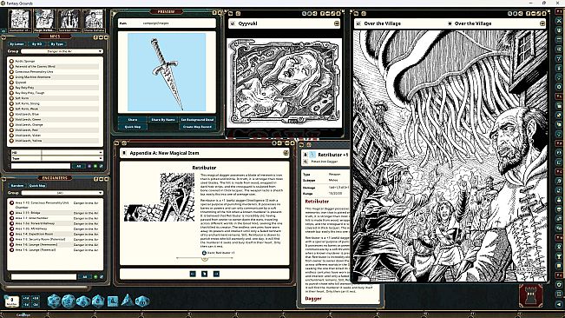Click Quick Map in Preview panel
Viewport: 565px width, 318px height.
click(x=133, y=127)
